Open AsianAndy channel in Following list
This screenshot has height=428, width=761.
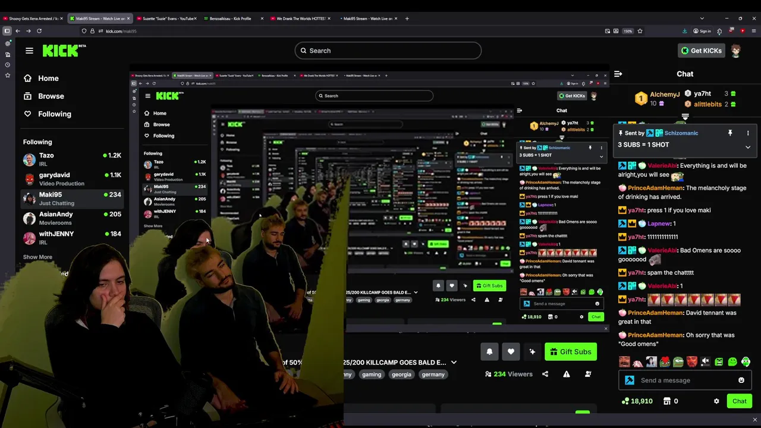point(72,218)
